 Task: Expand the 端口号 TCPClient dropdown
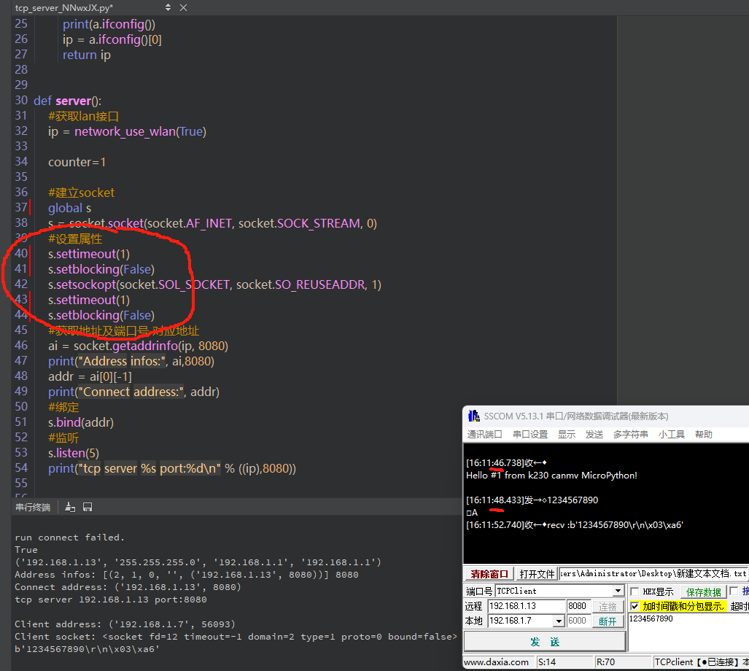618,592
